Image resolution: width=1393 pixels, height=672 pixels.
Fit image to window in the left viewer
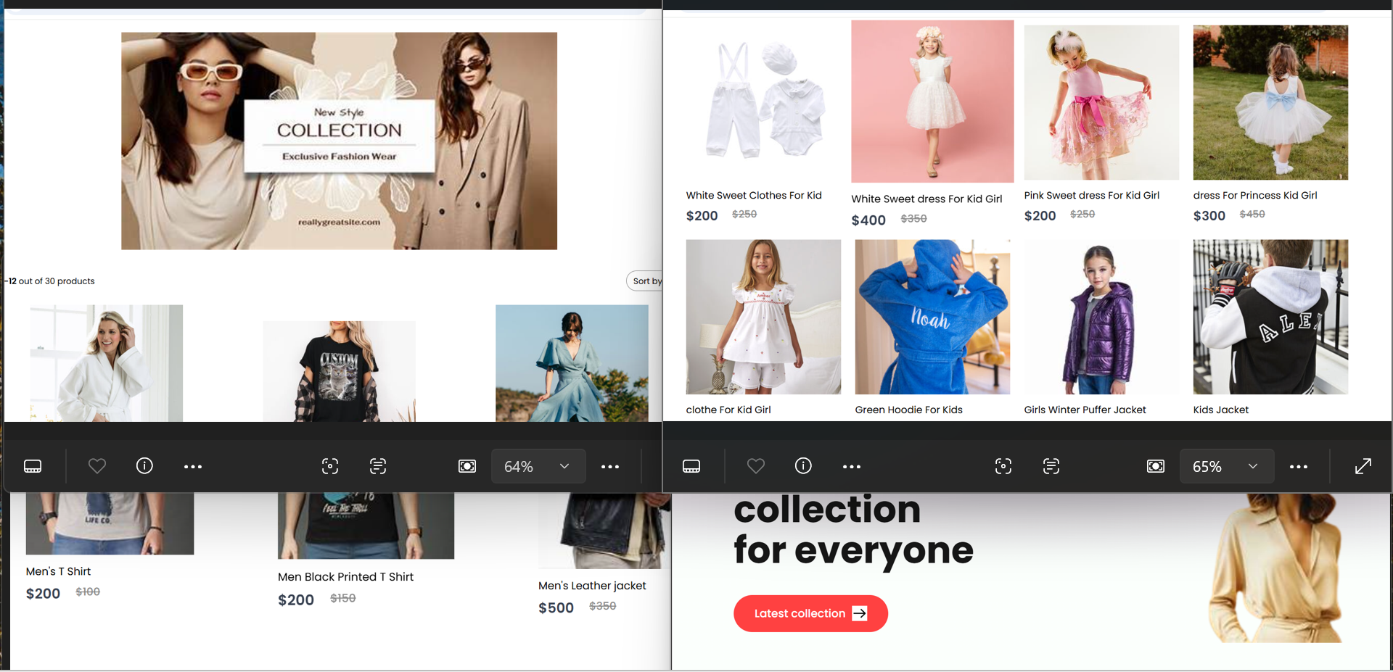pos(467,466)
